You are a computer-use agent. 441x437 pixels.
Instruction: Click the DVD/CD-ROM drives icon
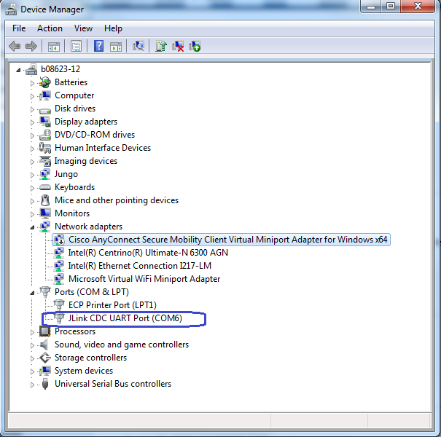[45, 135]
